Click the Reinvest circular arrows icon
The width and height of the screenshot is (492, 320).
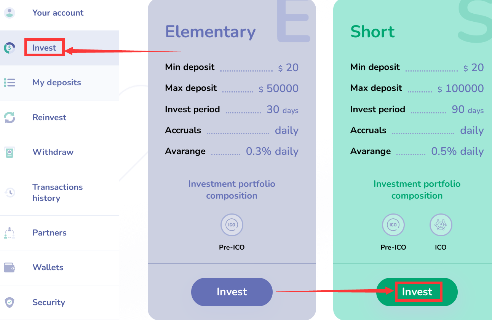click(x=10, y=117)
